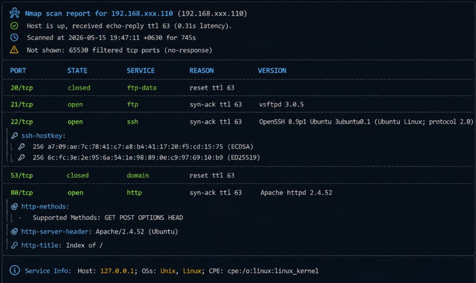
Task: Click the clock icon beside scan time
Action: [x=14, y=37]
